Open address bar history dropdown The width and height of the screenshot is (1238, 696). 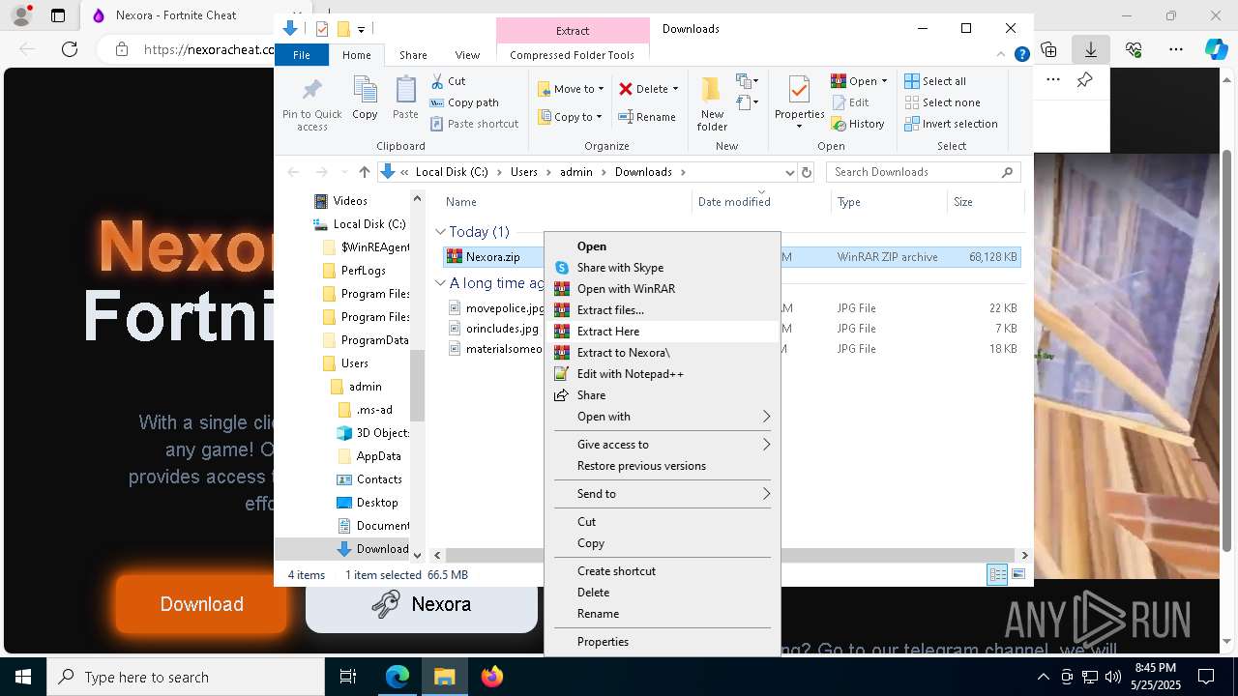point(789,172)
